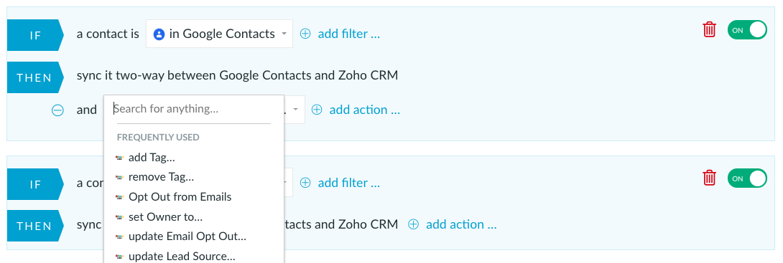Turn off the first rule's ON toggle
The width and height of the screenshot is (783, 263).
tap(747, 30)
